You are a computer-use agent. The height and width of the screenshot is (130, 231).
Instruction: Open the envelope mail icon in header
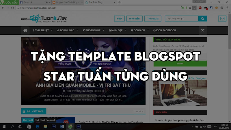(x=222, y=18)
